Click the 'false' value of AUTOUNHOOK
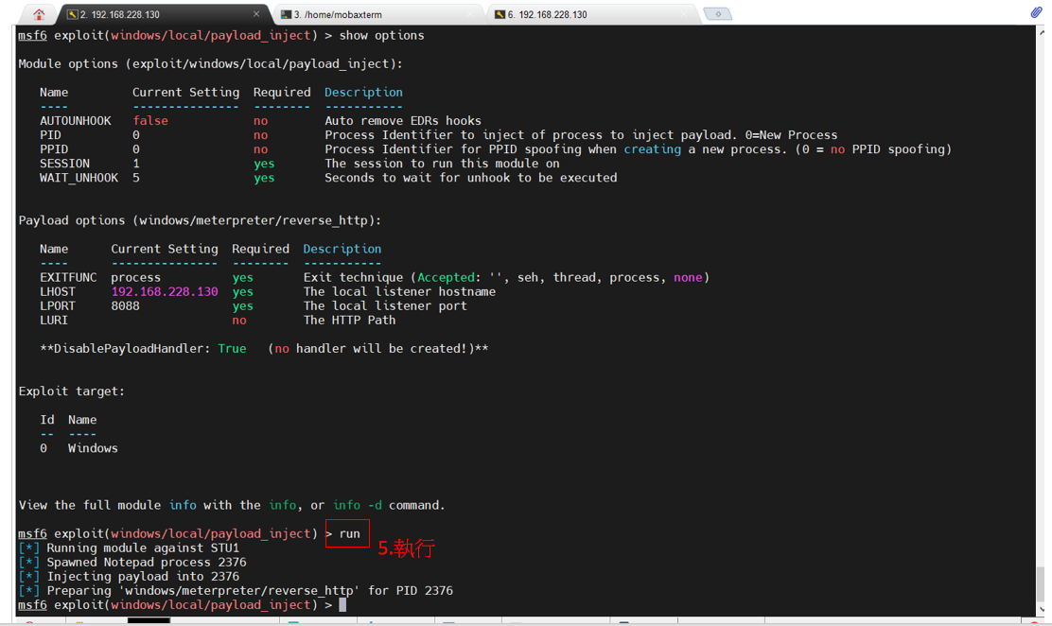 [x=150, y=121]
